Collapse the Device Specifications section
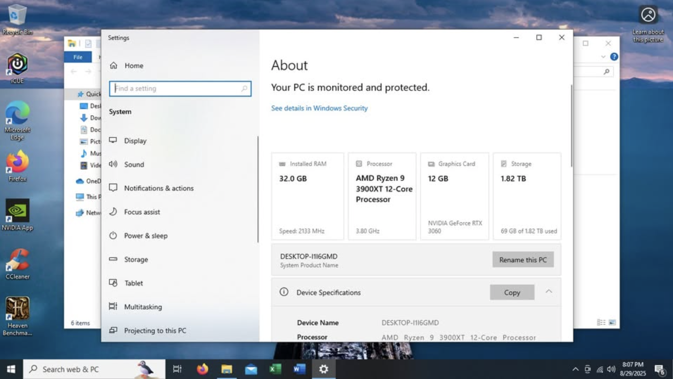The width and height of the screenshot is (673, 379). 549,292
